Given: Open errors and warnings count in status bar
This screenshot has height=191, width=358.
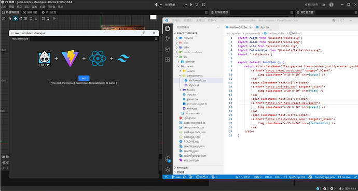Looking at the screenshot, I should coord(202,177).
